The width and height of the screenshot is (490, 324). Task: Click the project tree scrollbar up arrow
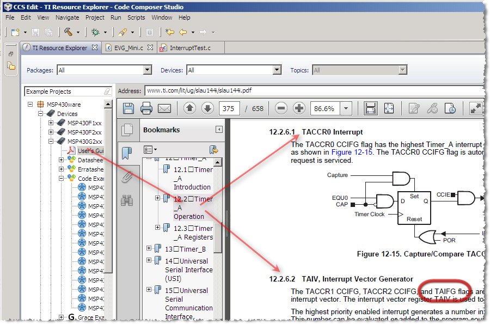[x=108, y=104]
